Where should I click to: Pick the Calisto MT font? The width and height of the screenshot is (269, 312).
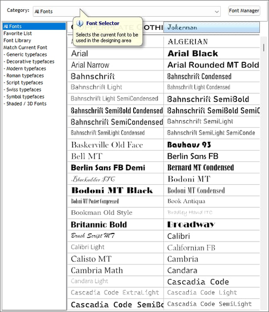[115, 259]
